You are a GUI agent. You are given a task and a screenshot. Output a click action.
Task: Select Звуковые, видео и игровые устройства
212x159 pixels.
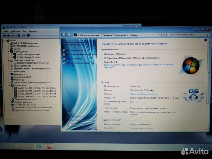pos(32,69)
